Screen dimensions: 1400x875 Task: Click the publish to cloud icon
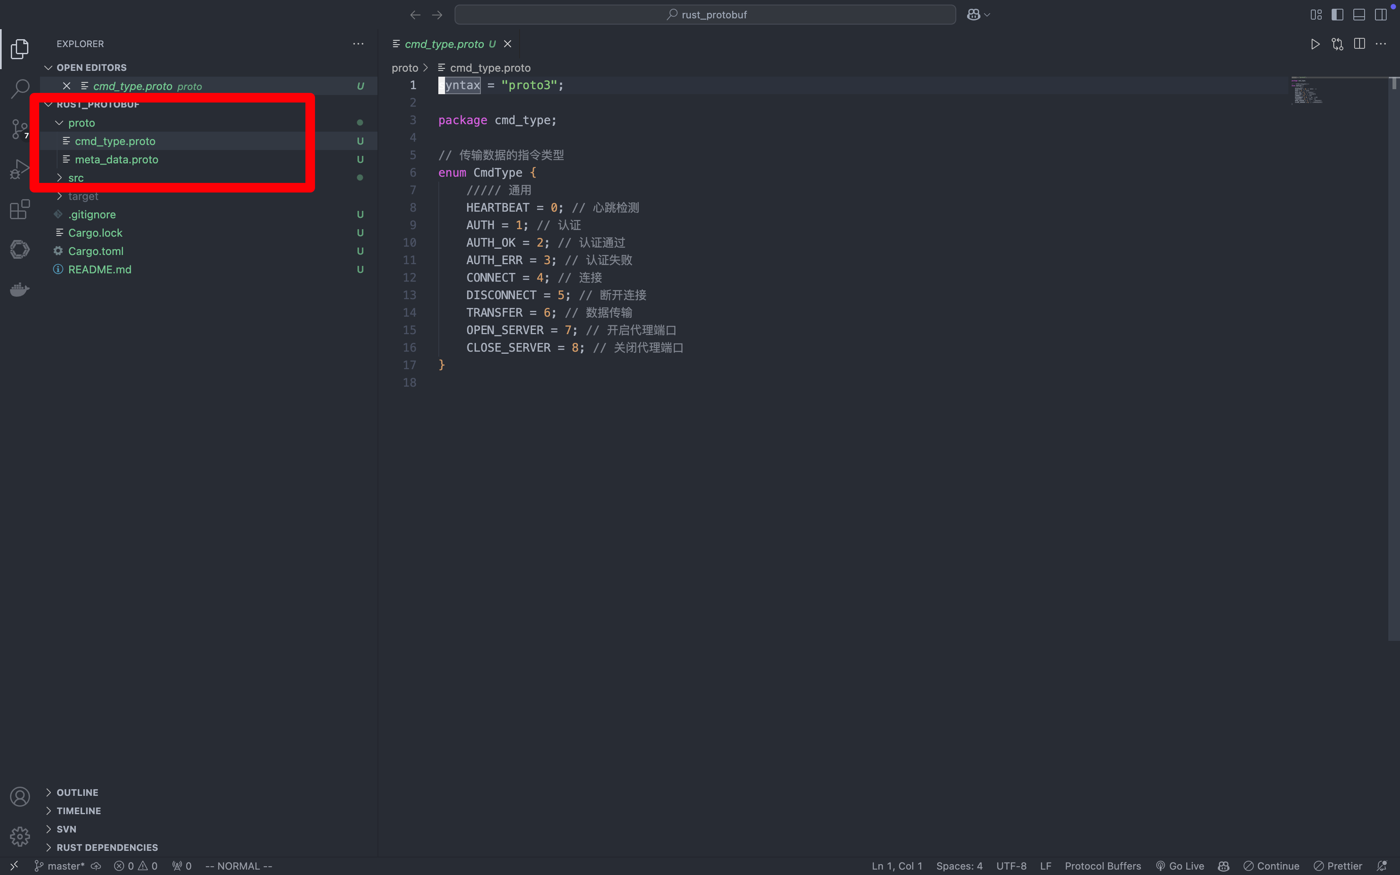click(96, 866)
